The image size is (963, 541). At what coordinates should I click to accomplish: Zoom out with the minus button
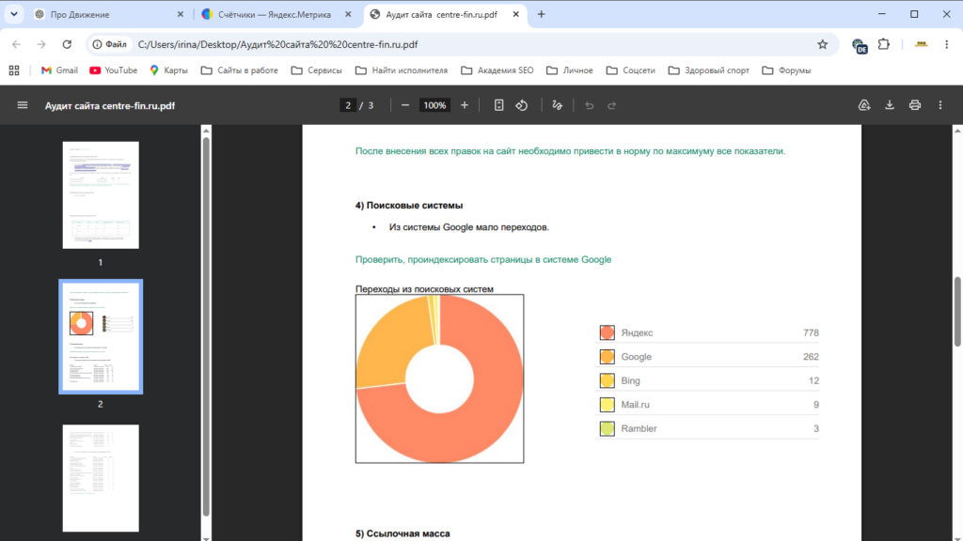[x=405, y=105]
